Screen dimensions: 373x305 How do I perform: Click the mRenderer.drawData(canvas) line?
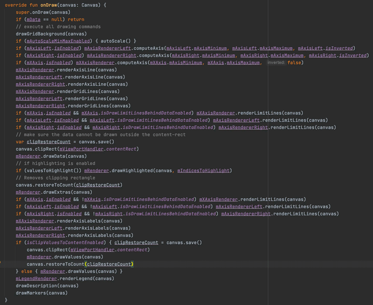[x=51, y=156]
